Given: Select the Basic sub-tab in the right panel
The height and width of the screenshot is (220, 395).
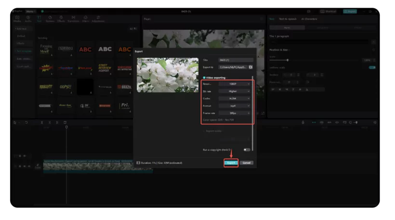Looking at the screenshot, I should coord(287,28).
